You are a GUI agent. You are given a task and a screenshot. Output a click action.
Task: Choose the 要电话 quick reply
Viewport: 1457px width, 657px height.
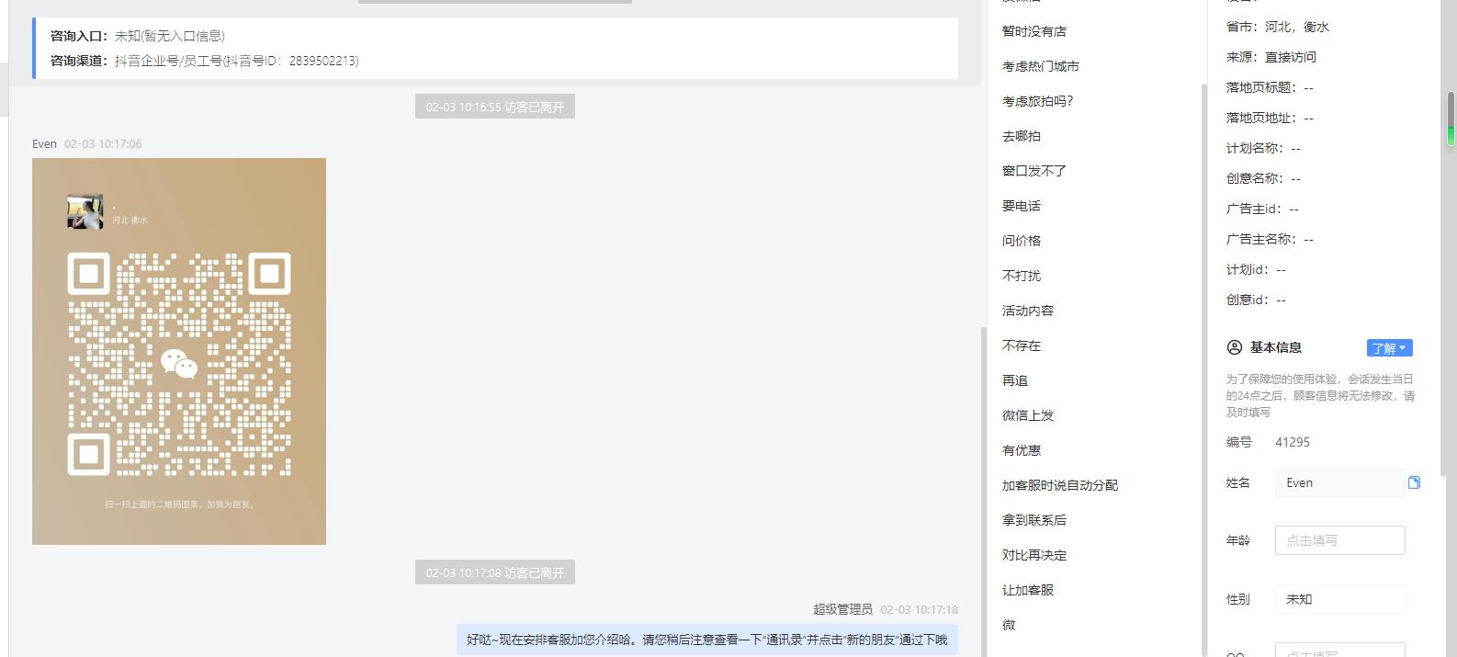coord(1022,206)
